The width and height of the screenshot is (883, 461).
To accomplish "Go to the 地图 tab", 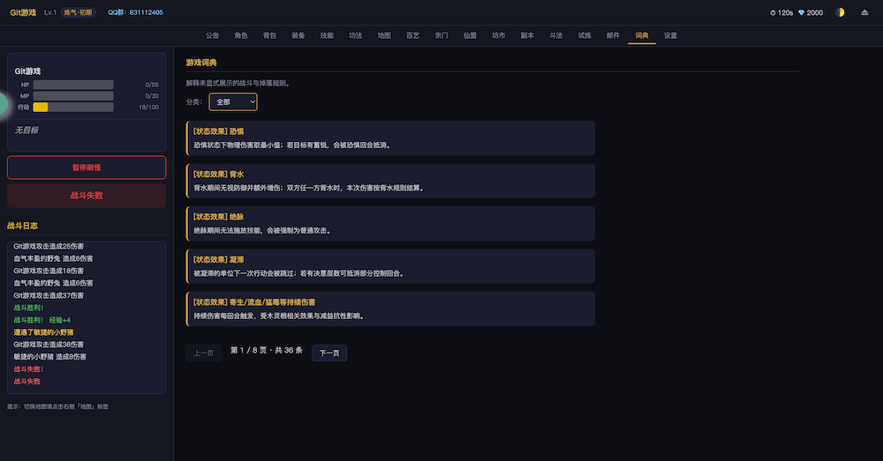I will [x=384, y=35].
